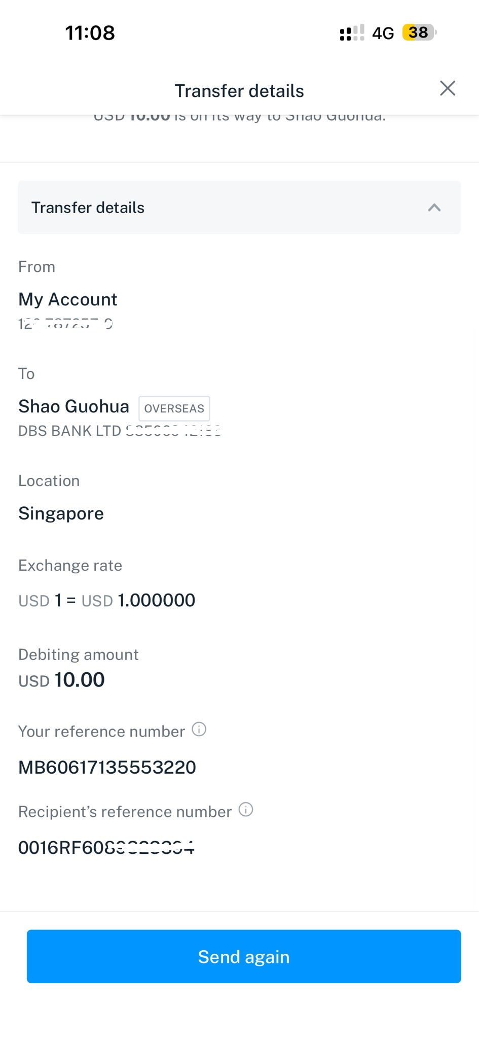Tap the recipient name Shao Guohua

(74, 406)
